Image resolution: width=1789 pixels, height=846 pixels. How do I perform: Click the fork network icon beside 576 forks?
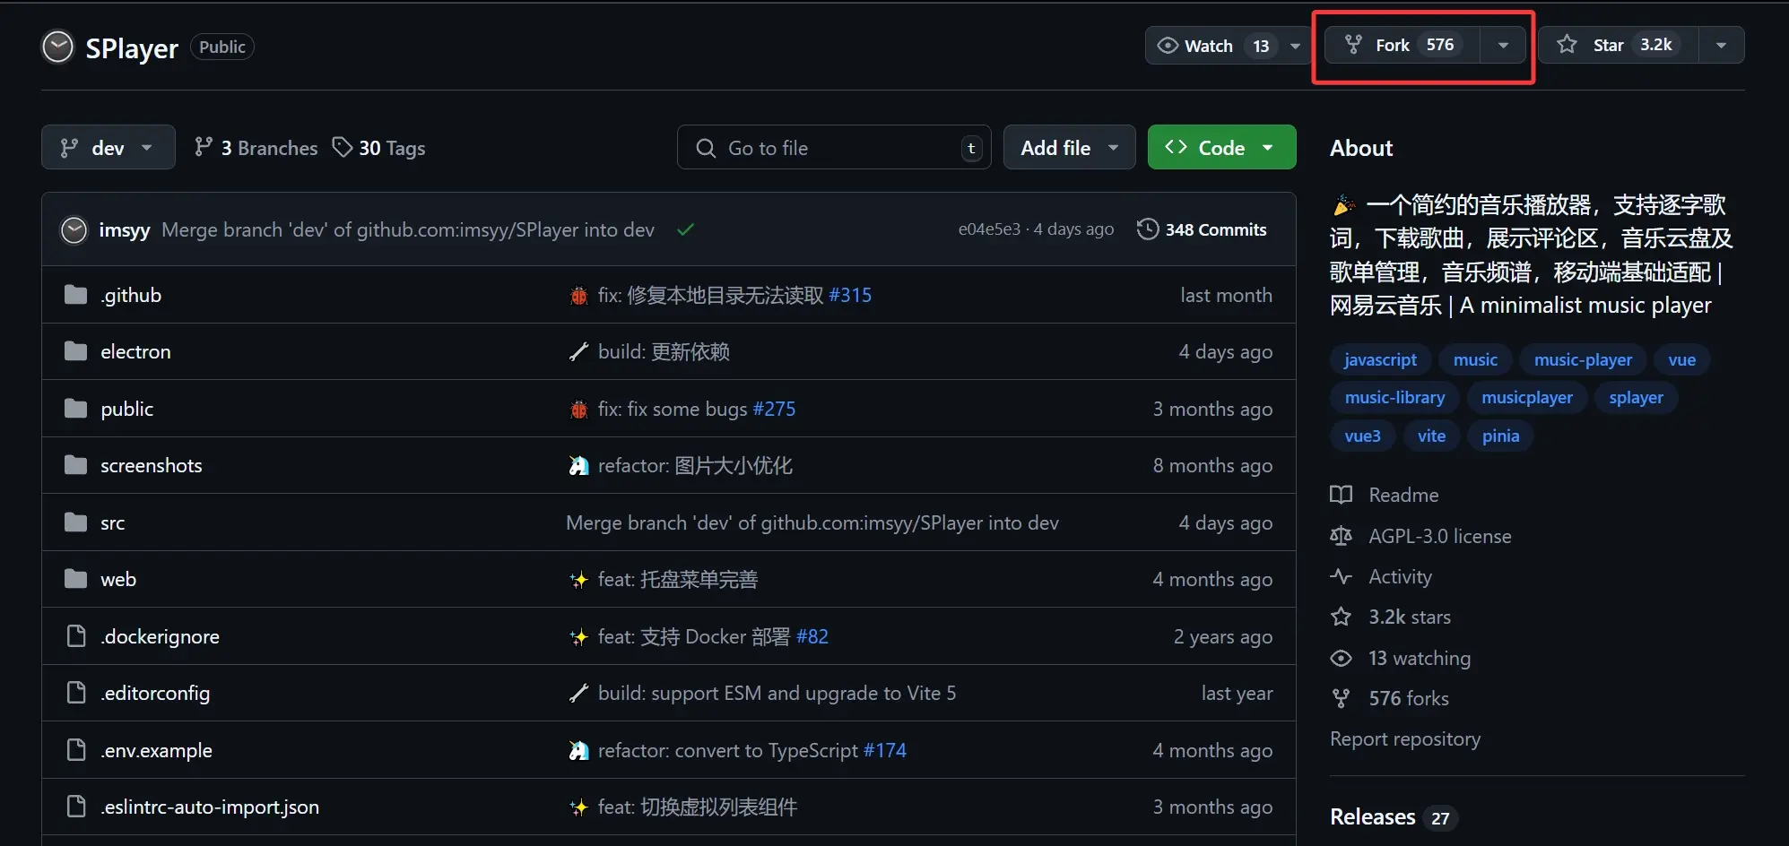point(1341,698)
